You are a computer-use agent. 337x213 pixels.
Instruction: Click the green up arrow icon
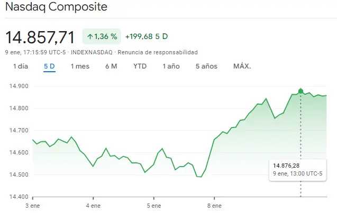(x=90, y=36)
